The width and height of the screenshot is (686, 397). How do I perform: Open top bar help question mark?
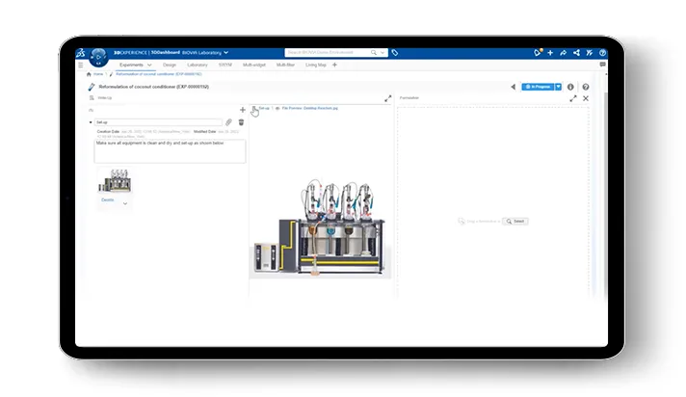(602, 53)
